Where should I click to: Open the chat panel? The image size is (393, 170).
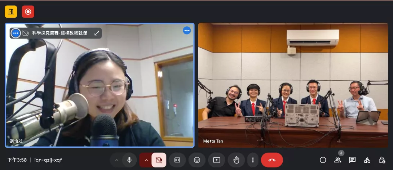[352, 160]
